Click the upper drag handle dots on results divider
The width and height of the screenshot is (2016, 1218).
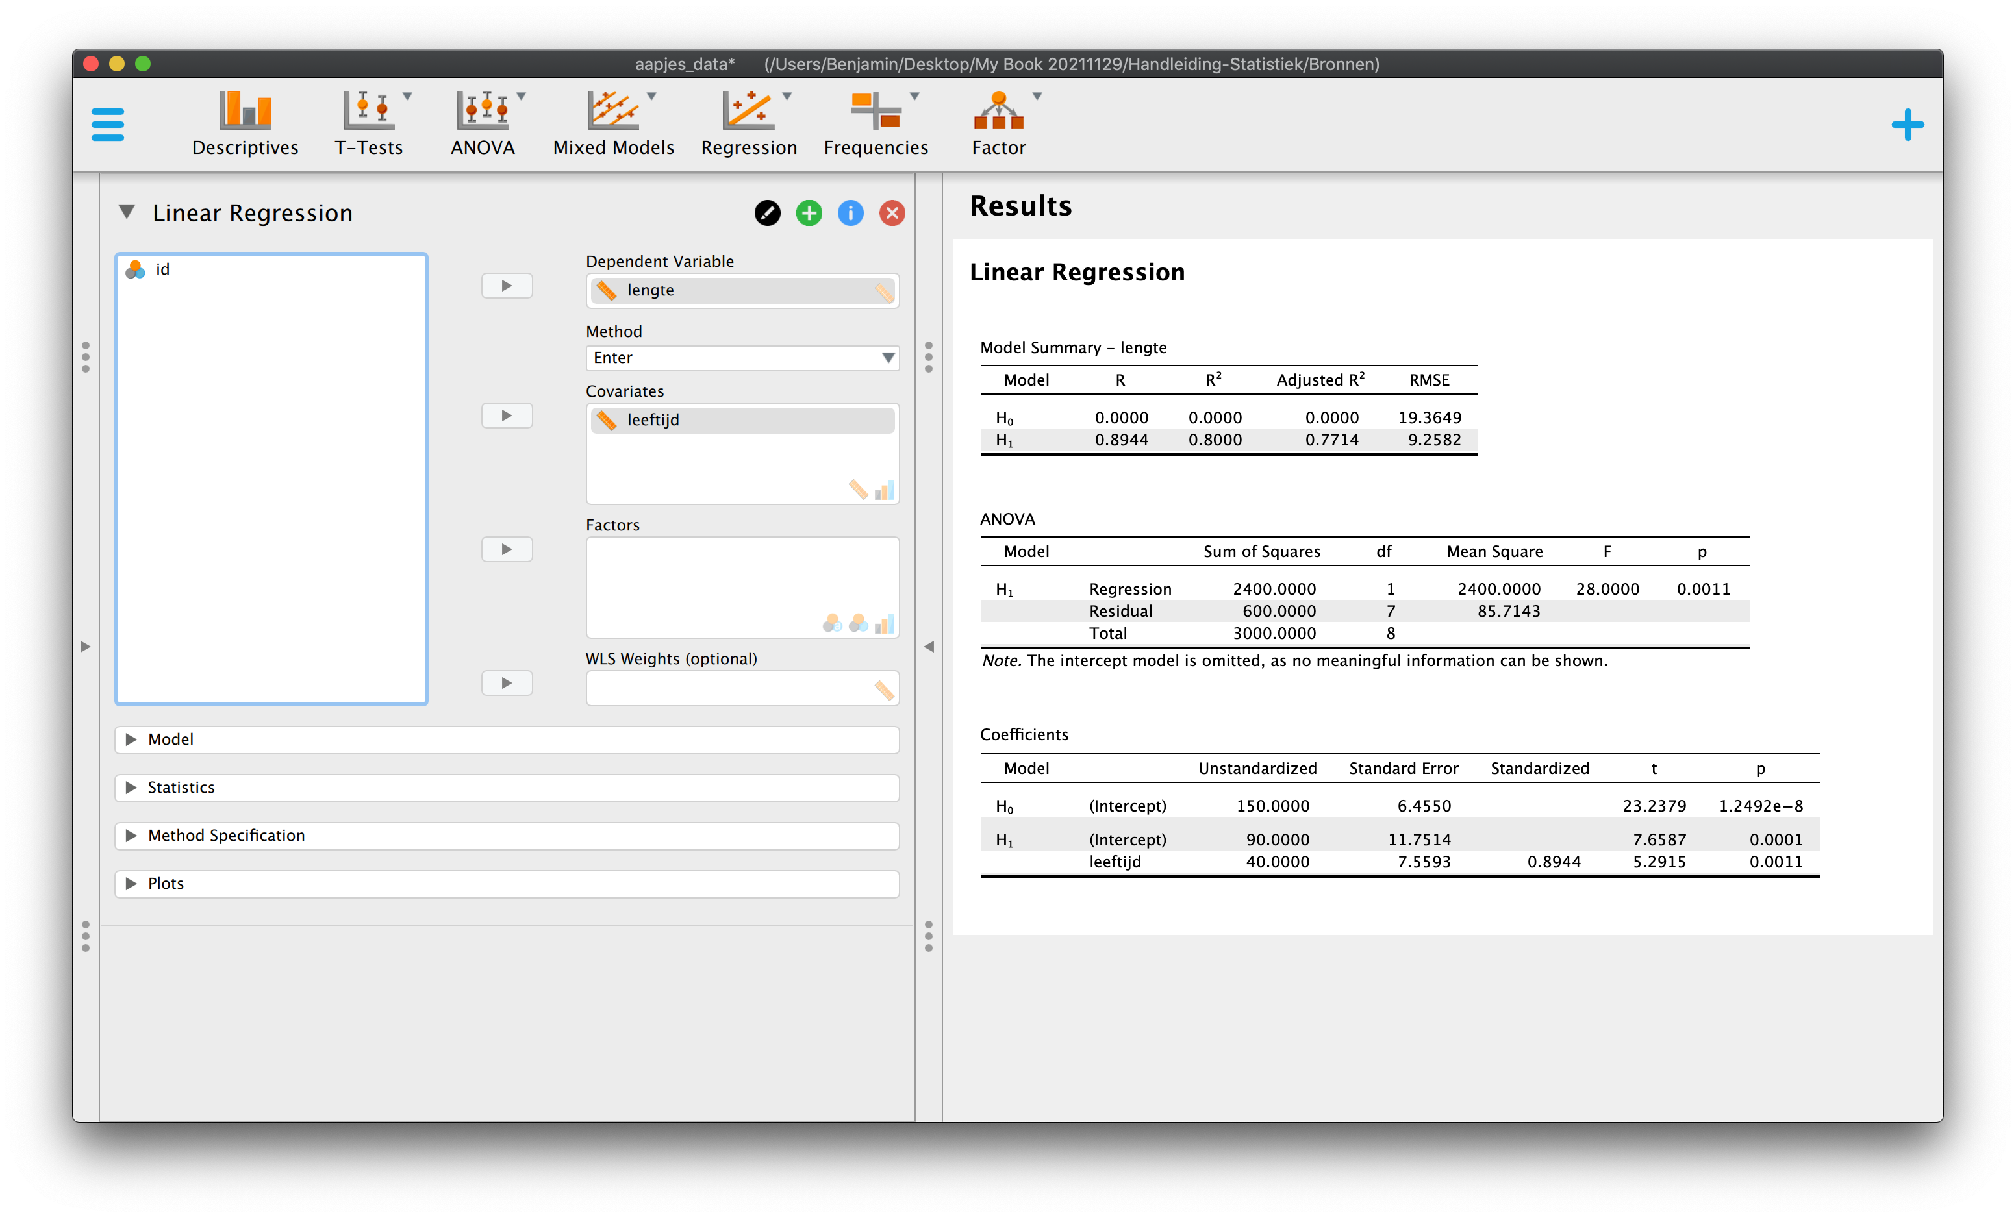pyautogui.click(x=929, y=358)
